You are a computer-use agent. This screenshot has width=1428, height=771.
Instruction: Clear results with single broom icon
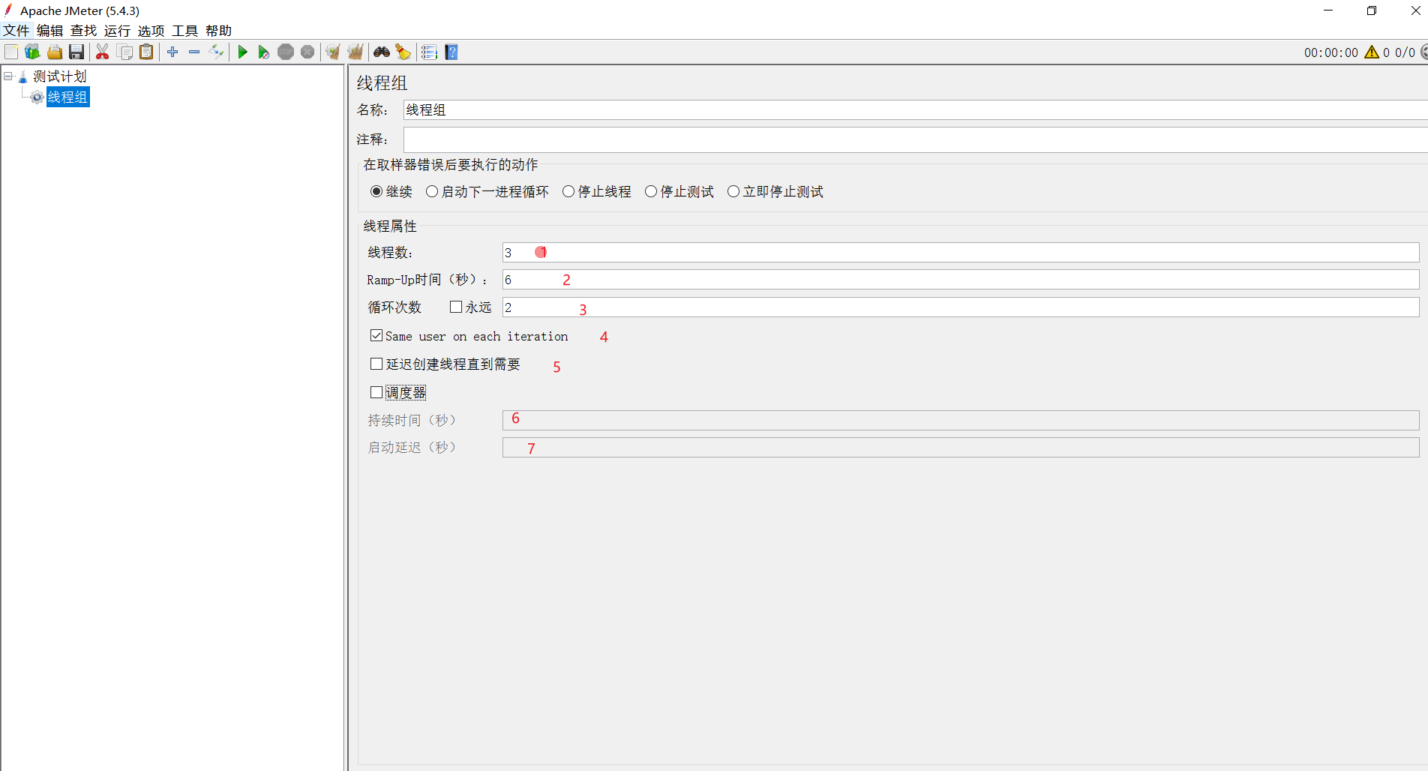333,52
